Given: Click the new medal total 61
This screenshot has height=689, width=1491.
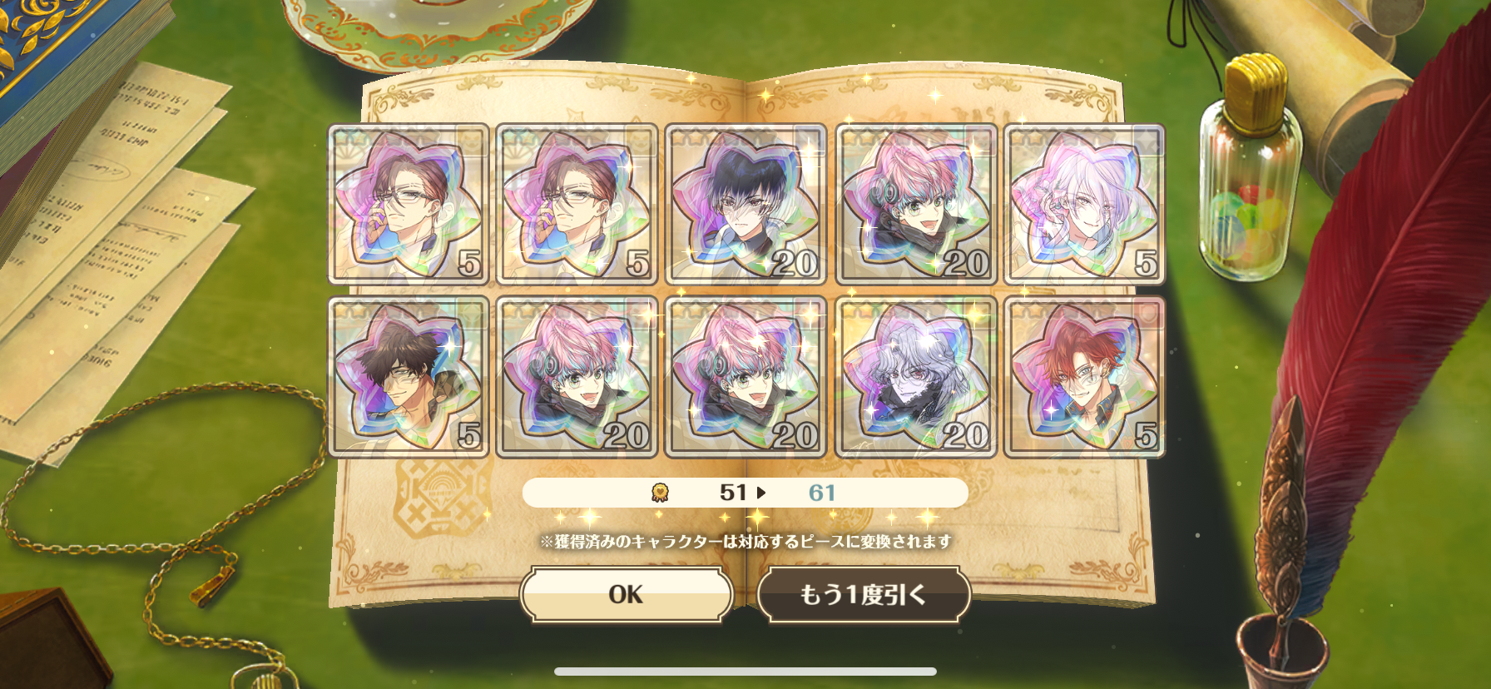Looking at the screenshot, I should [x=822, y=493].
